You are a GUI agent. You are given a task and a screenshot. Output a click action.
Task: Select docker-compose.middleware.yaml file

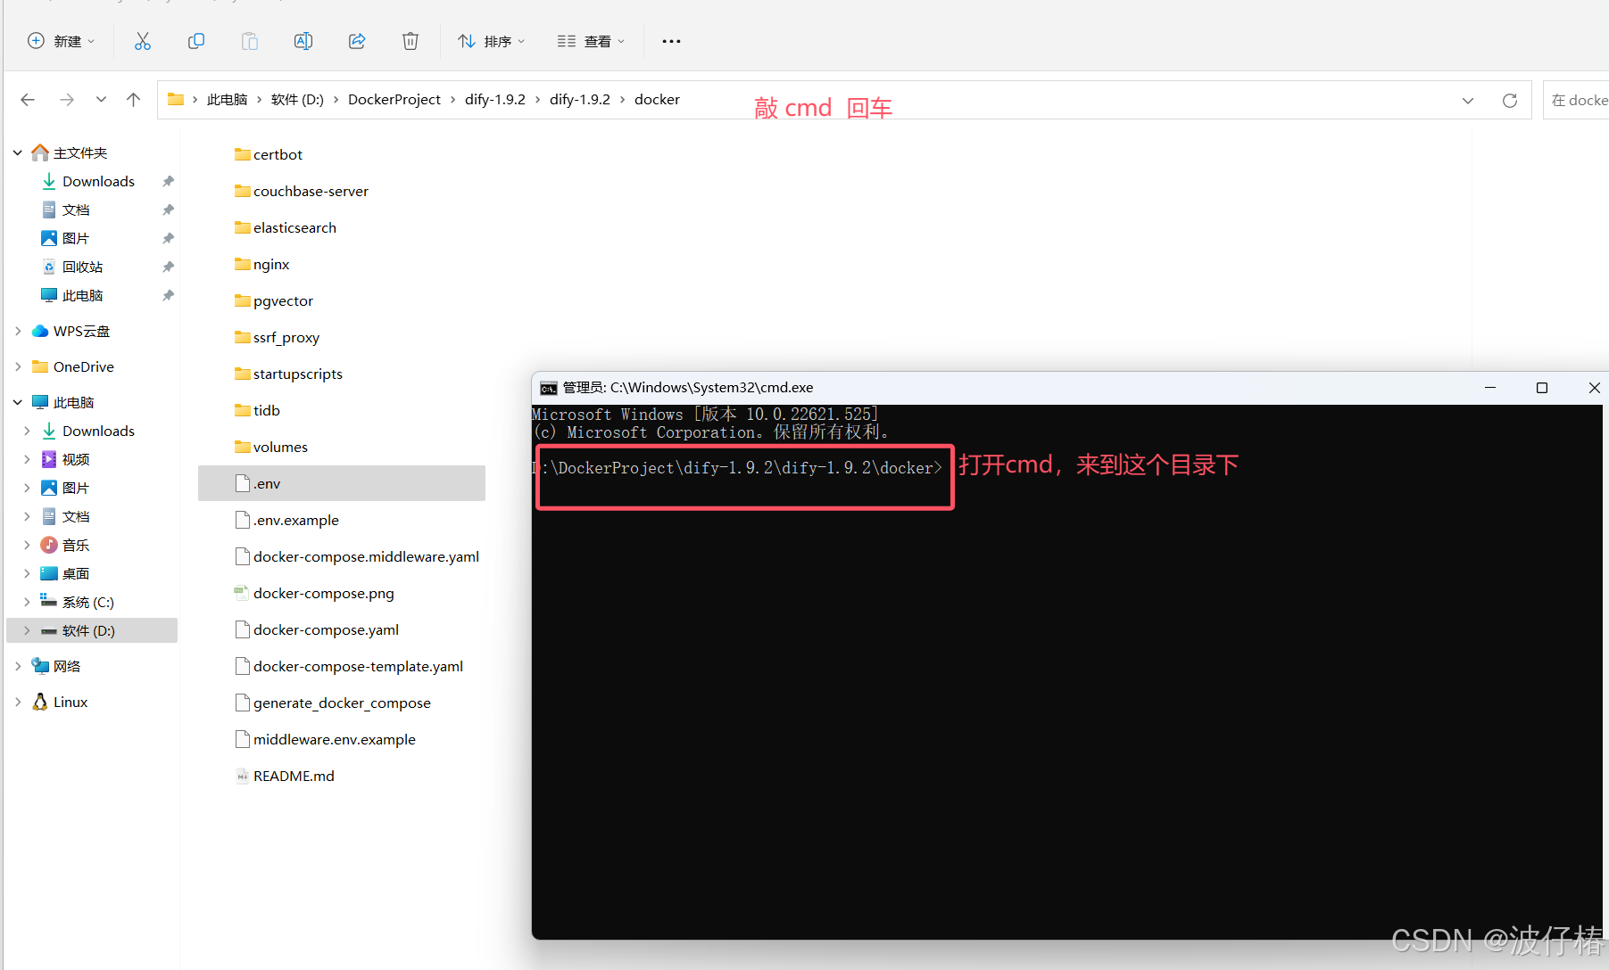tap(357, 556)
